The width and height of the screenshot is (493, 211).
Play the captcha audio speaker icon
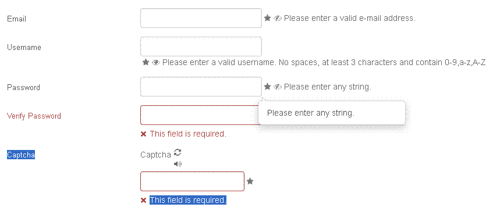click(178, 164)
